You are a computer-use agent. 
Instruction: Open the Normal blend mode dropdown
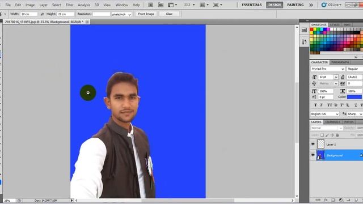click(327, 128)
